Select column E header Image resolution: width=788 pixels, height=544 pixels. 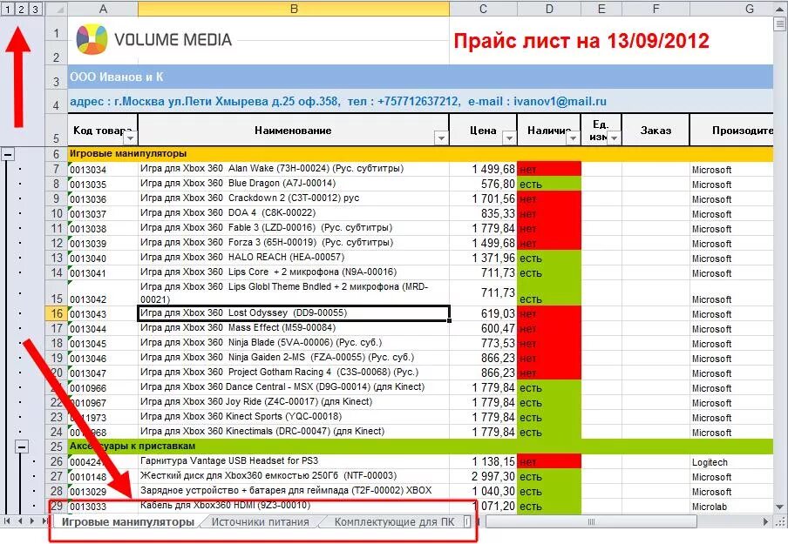point(601,9)
